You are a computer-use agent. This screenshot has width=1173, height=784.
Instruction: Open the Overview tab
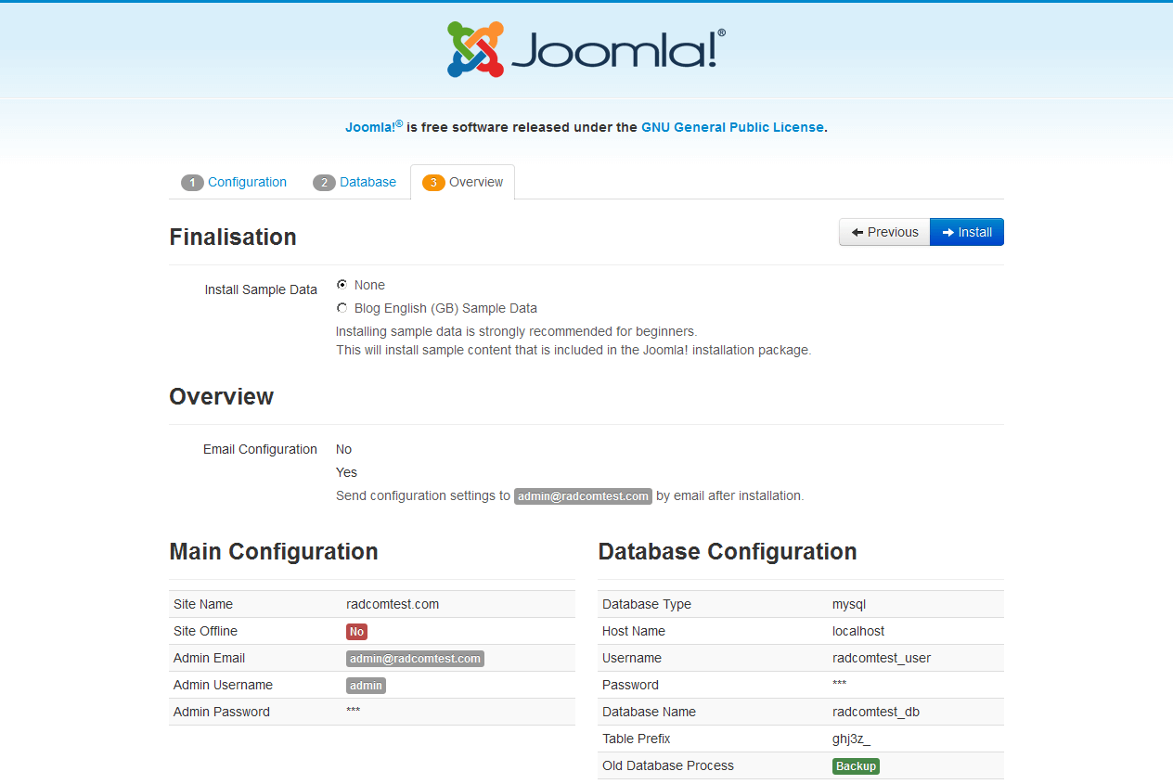[475, 183]
